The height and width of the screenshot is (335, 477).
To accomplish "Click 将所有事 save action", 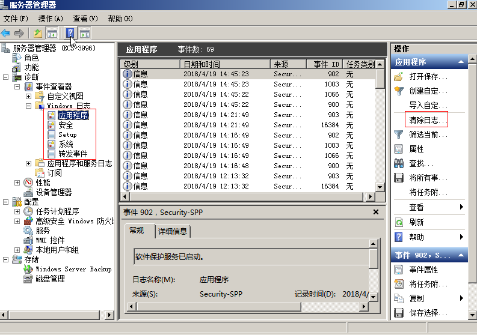I will coord(428,178).
